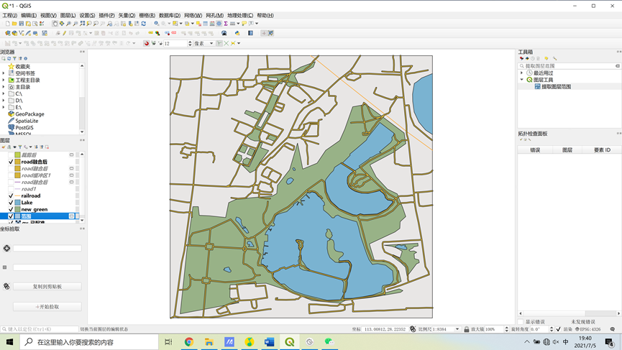Image resolution: width=622 pixels, height=350 pixels.
Task: Open the attribute table icon
Action: (x=205, y=24)
